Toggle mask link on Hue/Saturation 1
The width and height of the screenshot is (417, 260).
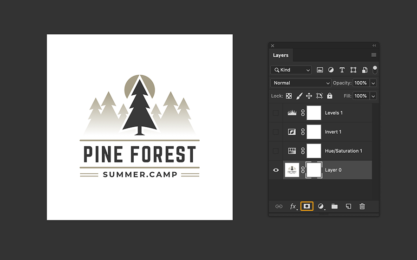click(303, 151)
